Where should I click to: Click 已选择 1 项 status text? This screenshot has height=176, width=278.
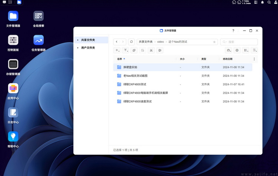click(120, 150)
